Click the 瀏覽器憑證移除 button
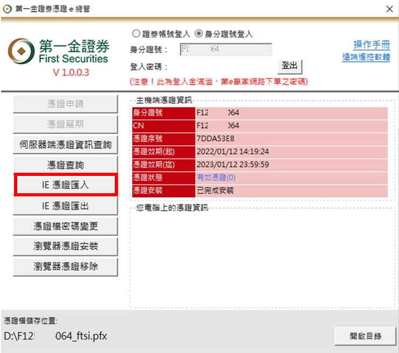This screenshot has width=399, height=353. coord(65,266)
